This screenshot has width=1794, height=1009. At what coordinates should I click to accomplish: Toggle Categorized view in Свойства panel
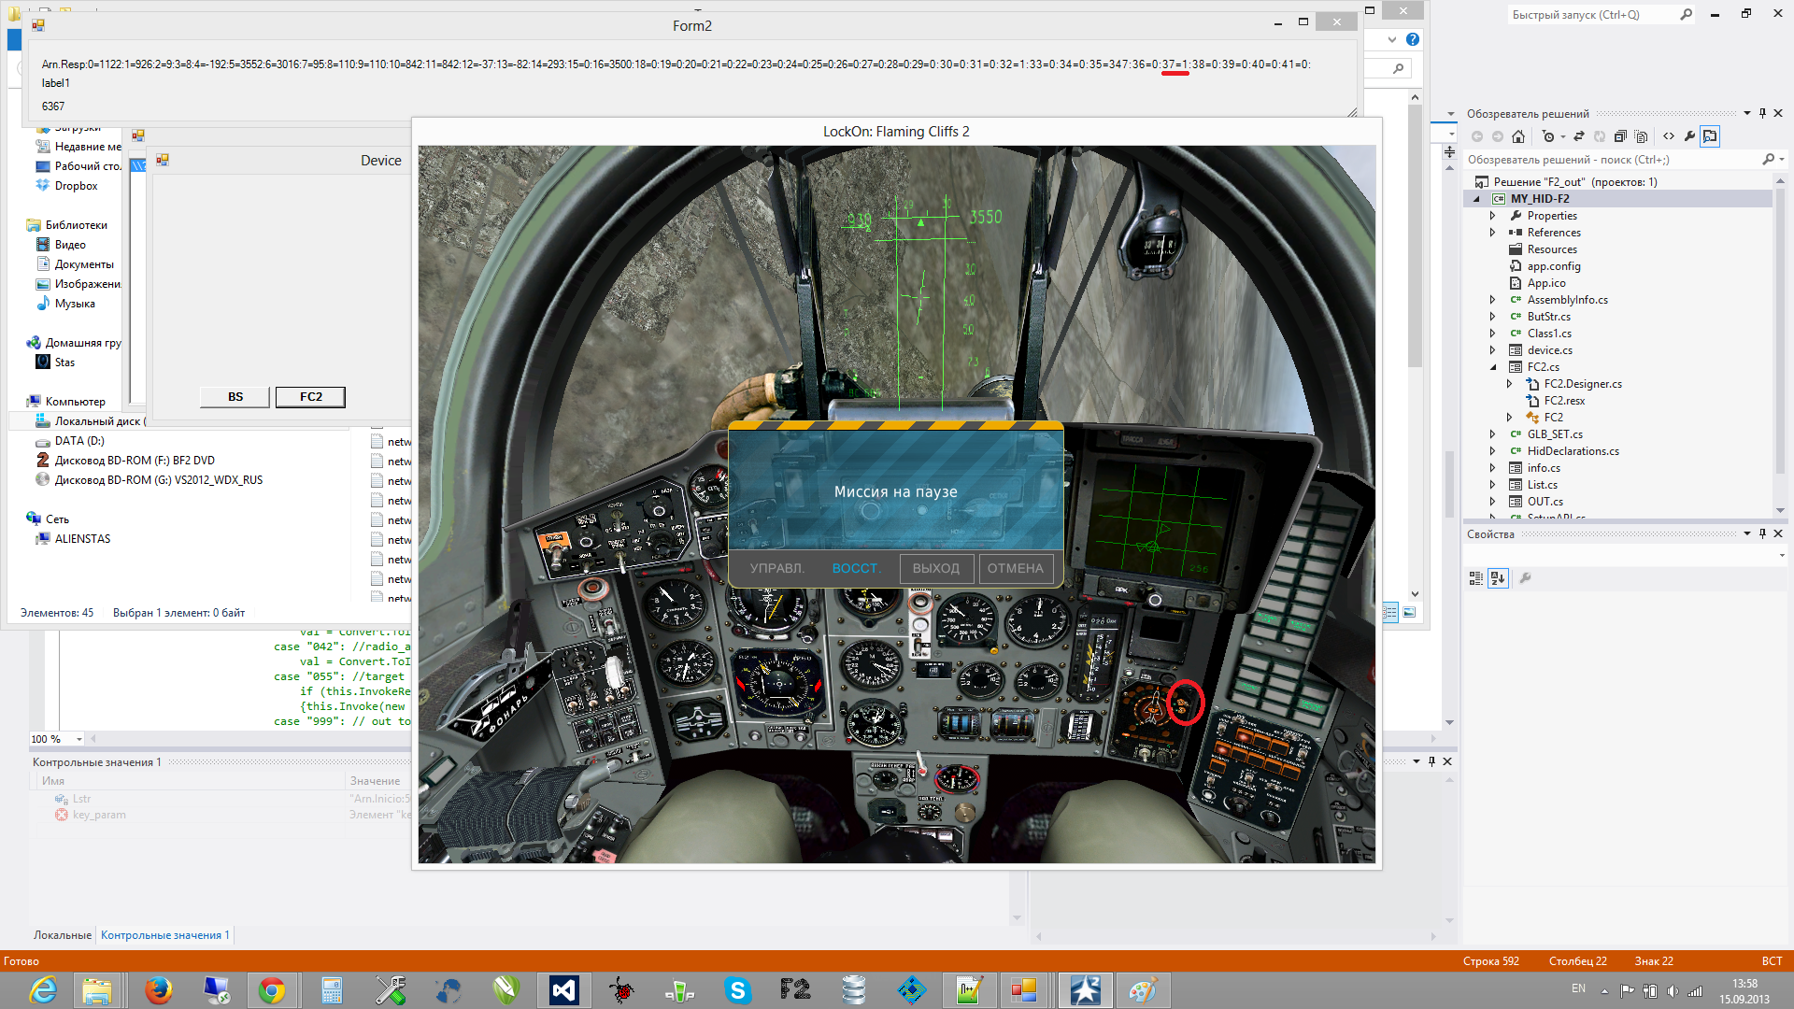tap(1476, 578)
